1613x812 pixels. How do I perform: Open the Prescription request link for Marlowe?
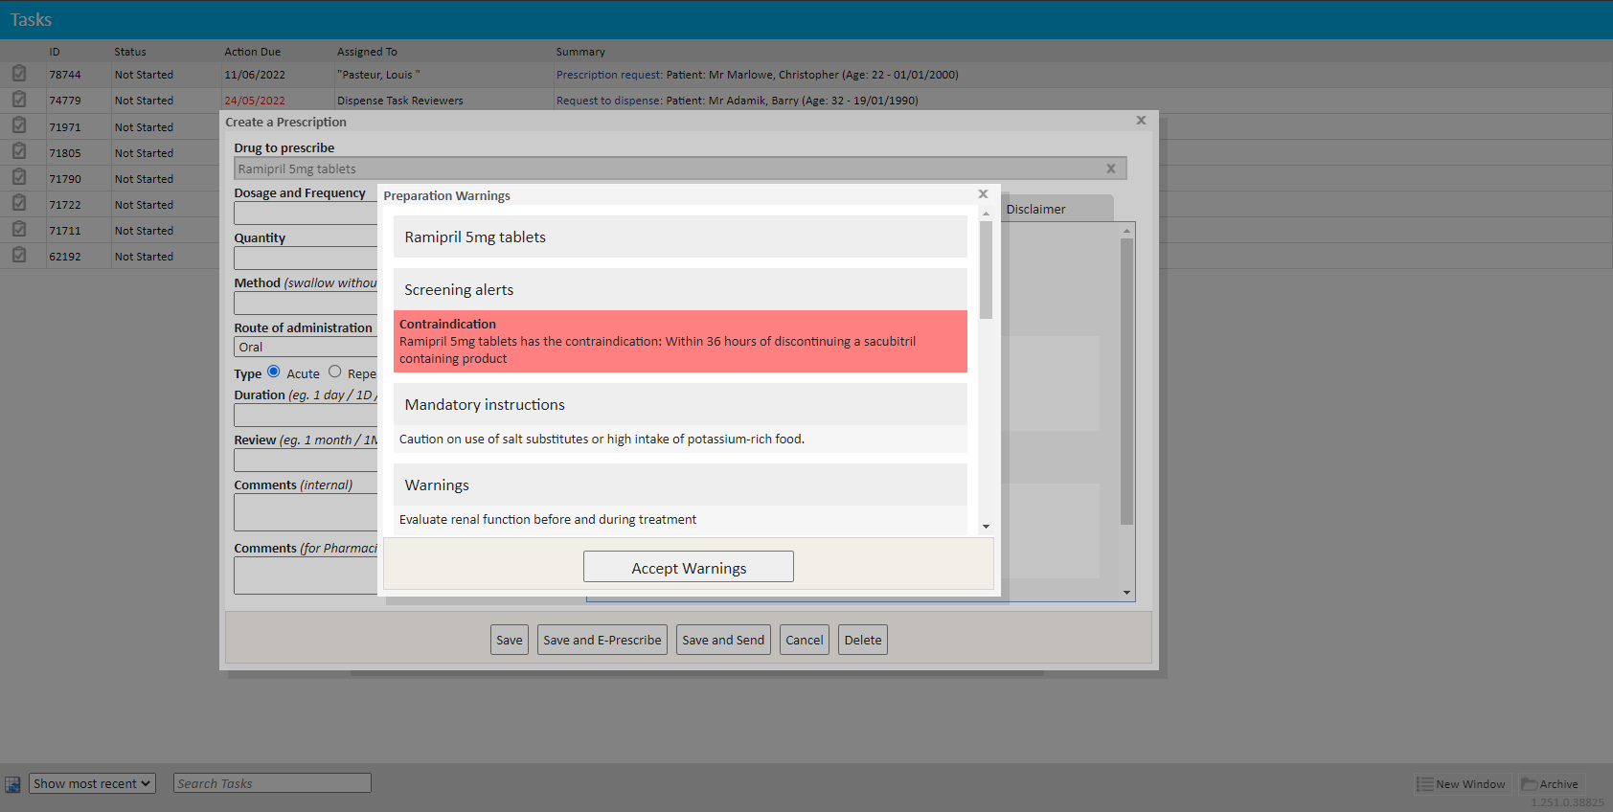(609, 75)
